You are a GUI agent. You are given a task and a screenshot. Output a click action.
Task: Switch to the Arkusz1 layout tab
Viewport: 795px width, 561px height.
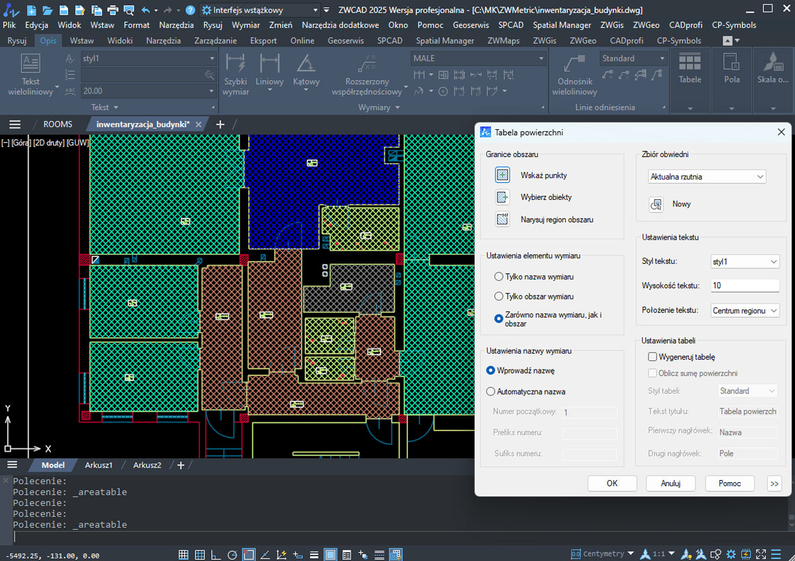99,465
